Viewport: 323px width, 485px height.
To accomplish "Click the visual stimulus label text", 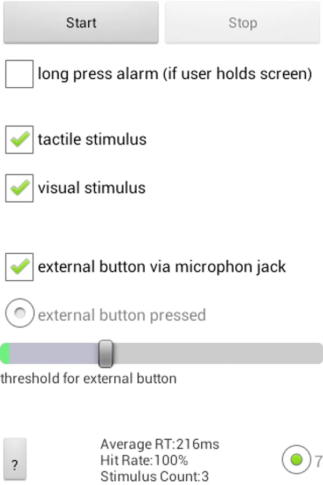I will pyautogui.click(x=92, y=188).
